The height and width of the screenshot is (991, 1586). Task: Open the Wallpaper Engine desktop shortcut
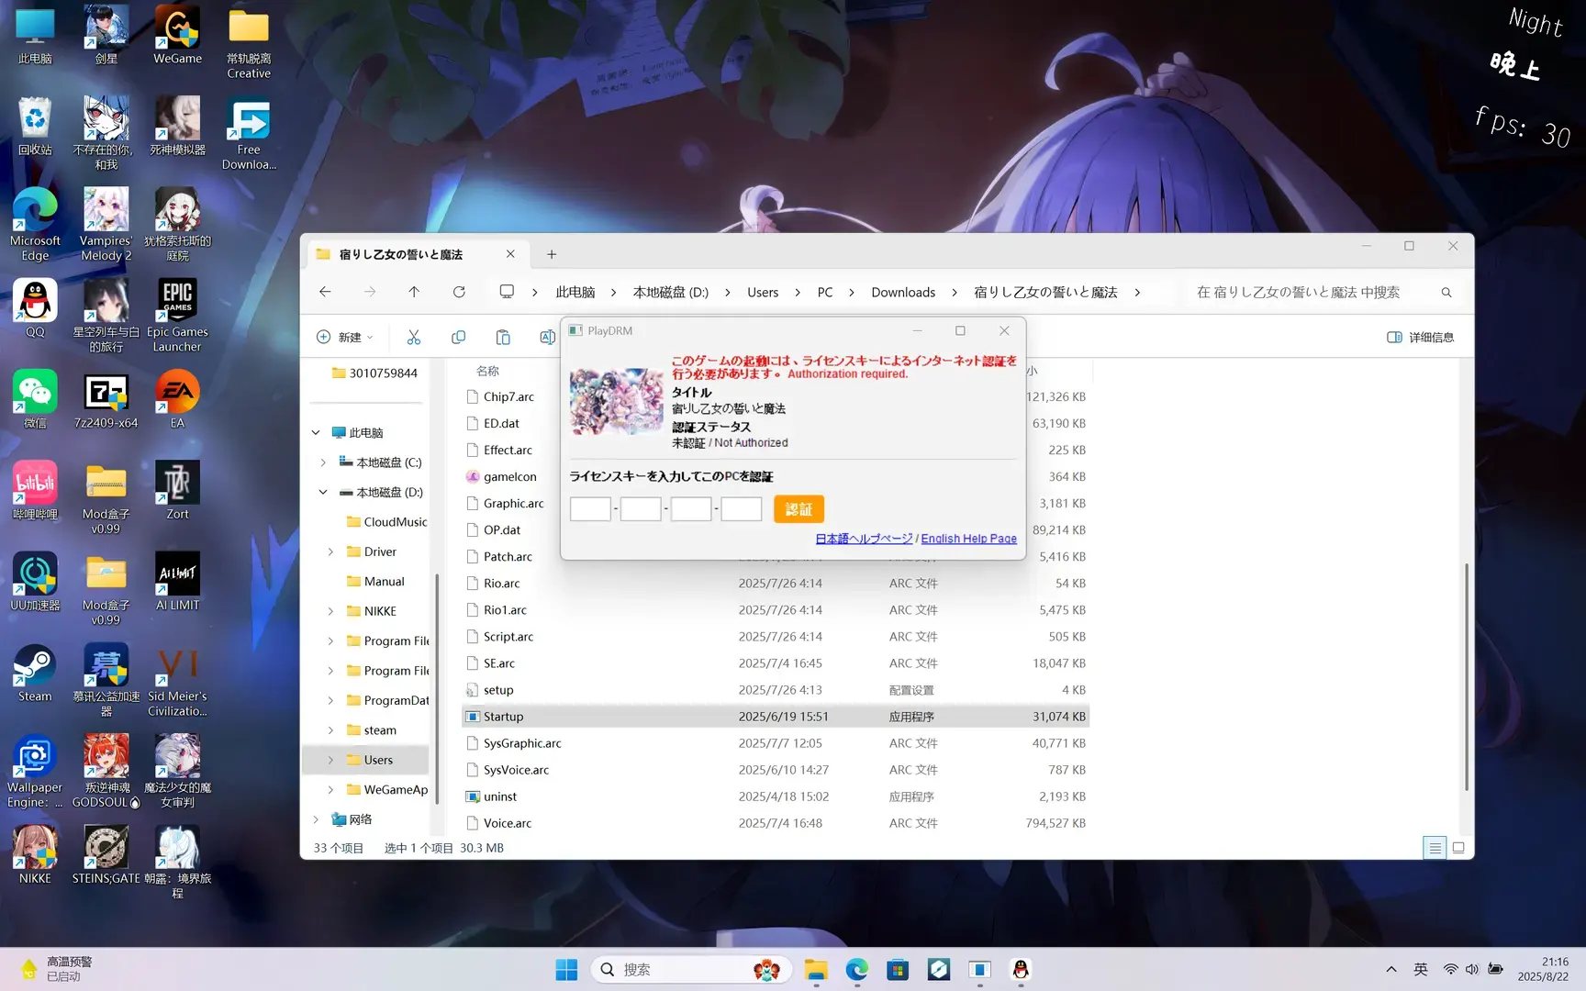pos(35,771)
